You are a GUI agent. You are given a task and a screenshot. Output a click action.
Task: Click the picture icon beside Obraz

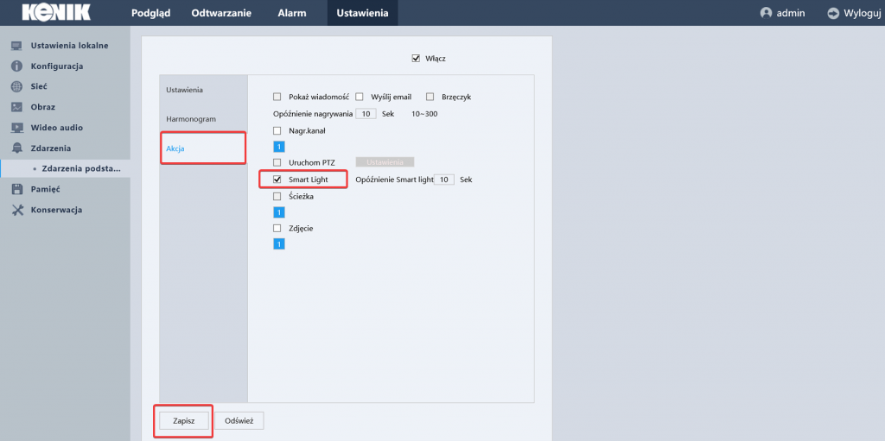pos(16,107)
